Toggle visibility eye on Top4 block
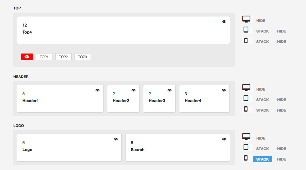Screen dimensions: 306x170 224,22
